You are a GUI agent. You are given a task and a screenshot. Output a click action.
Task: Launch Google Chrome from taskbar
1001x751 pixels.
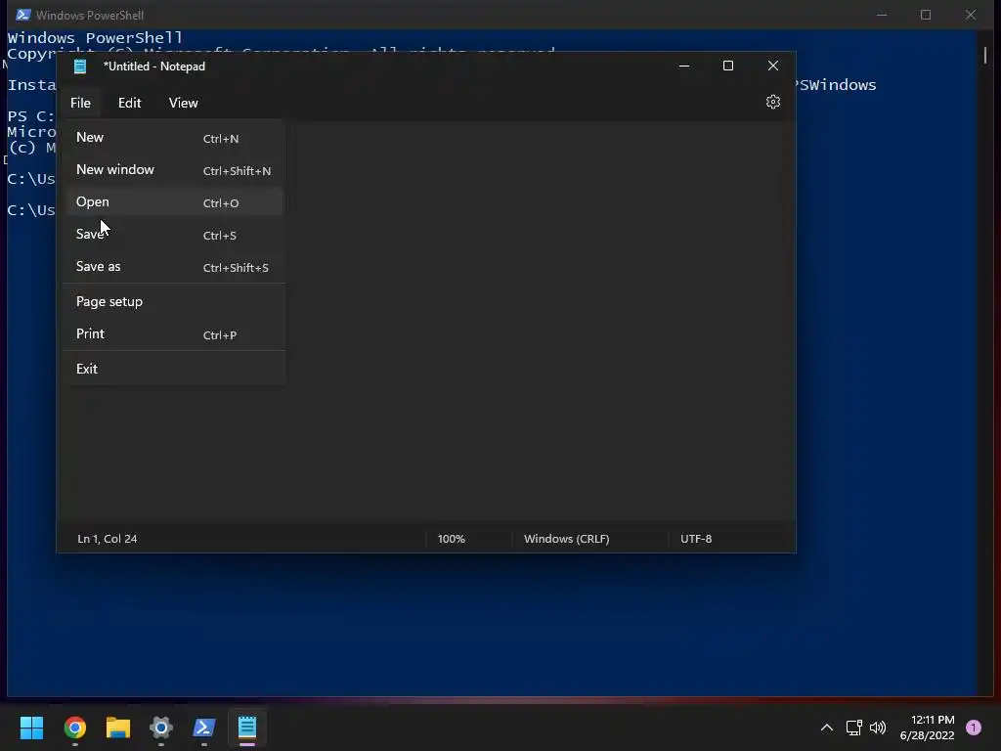[x=74, y=728]
